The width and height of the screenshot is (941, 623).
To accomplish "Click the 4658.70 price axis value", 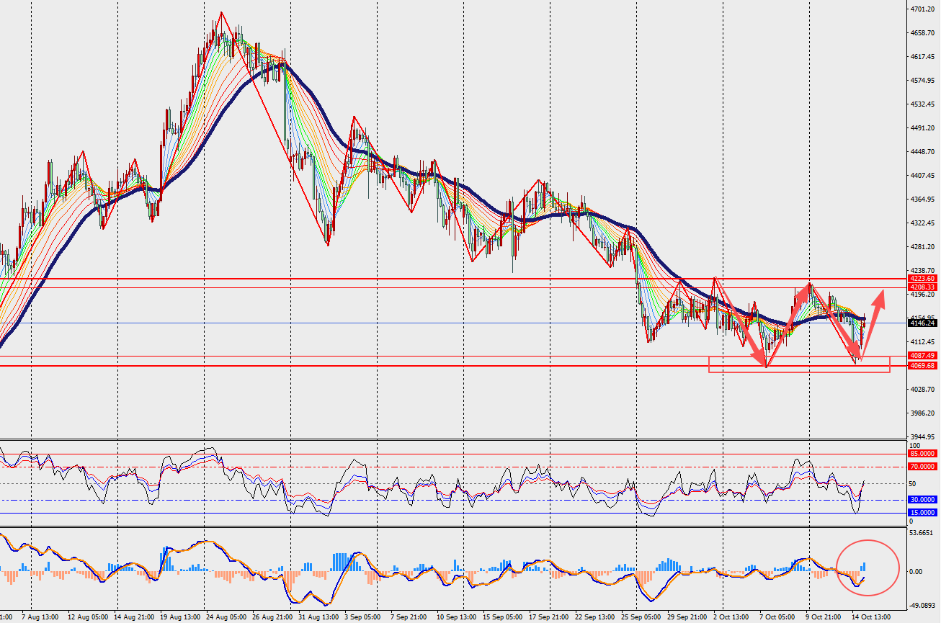I will pos(923,33).
